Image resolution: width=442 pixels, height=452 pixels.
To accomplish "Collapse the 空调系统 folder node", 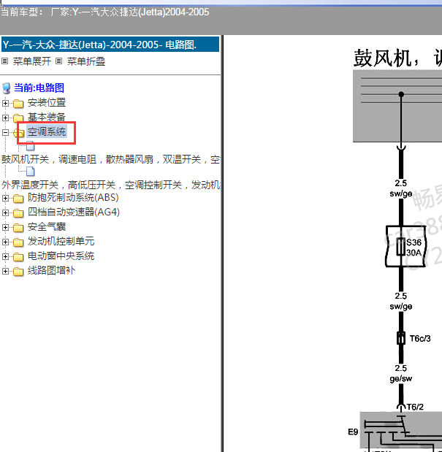I will (5, 132).
